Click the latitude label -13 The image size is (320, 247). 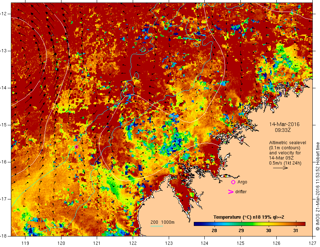pos(3,51)
